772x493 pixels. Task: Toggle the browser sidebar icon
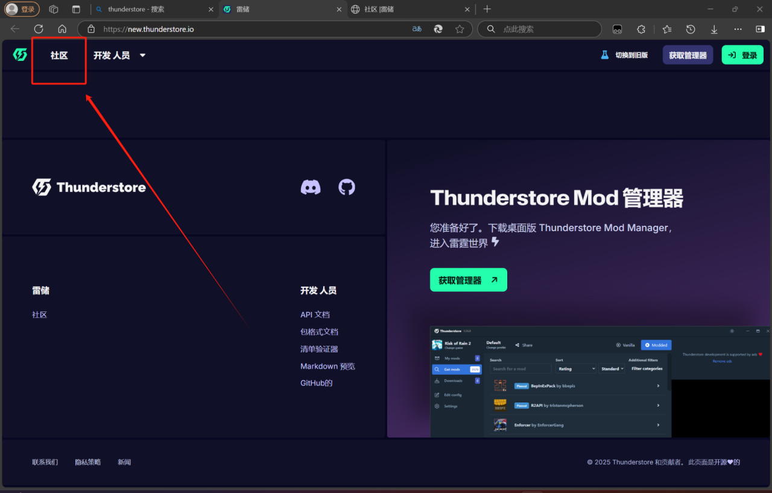(760, 29)
